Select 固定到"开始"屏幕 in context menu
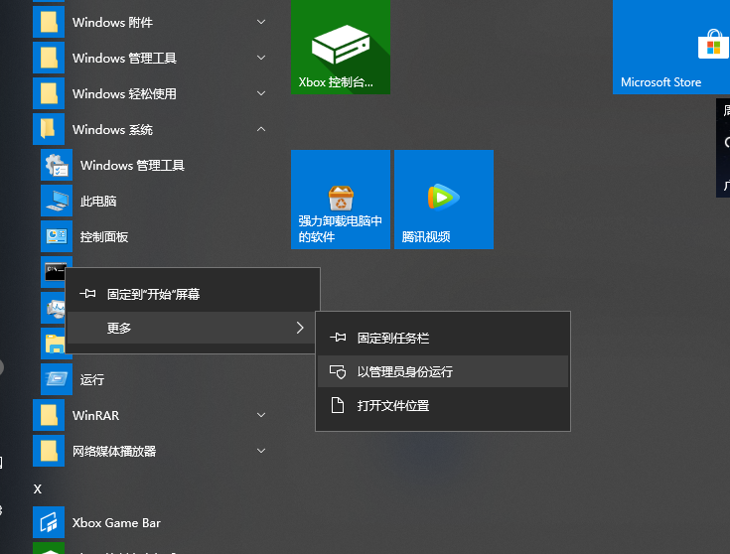The height and width of the screenshot is (554, 730). [192, 294]
